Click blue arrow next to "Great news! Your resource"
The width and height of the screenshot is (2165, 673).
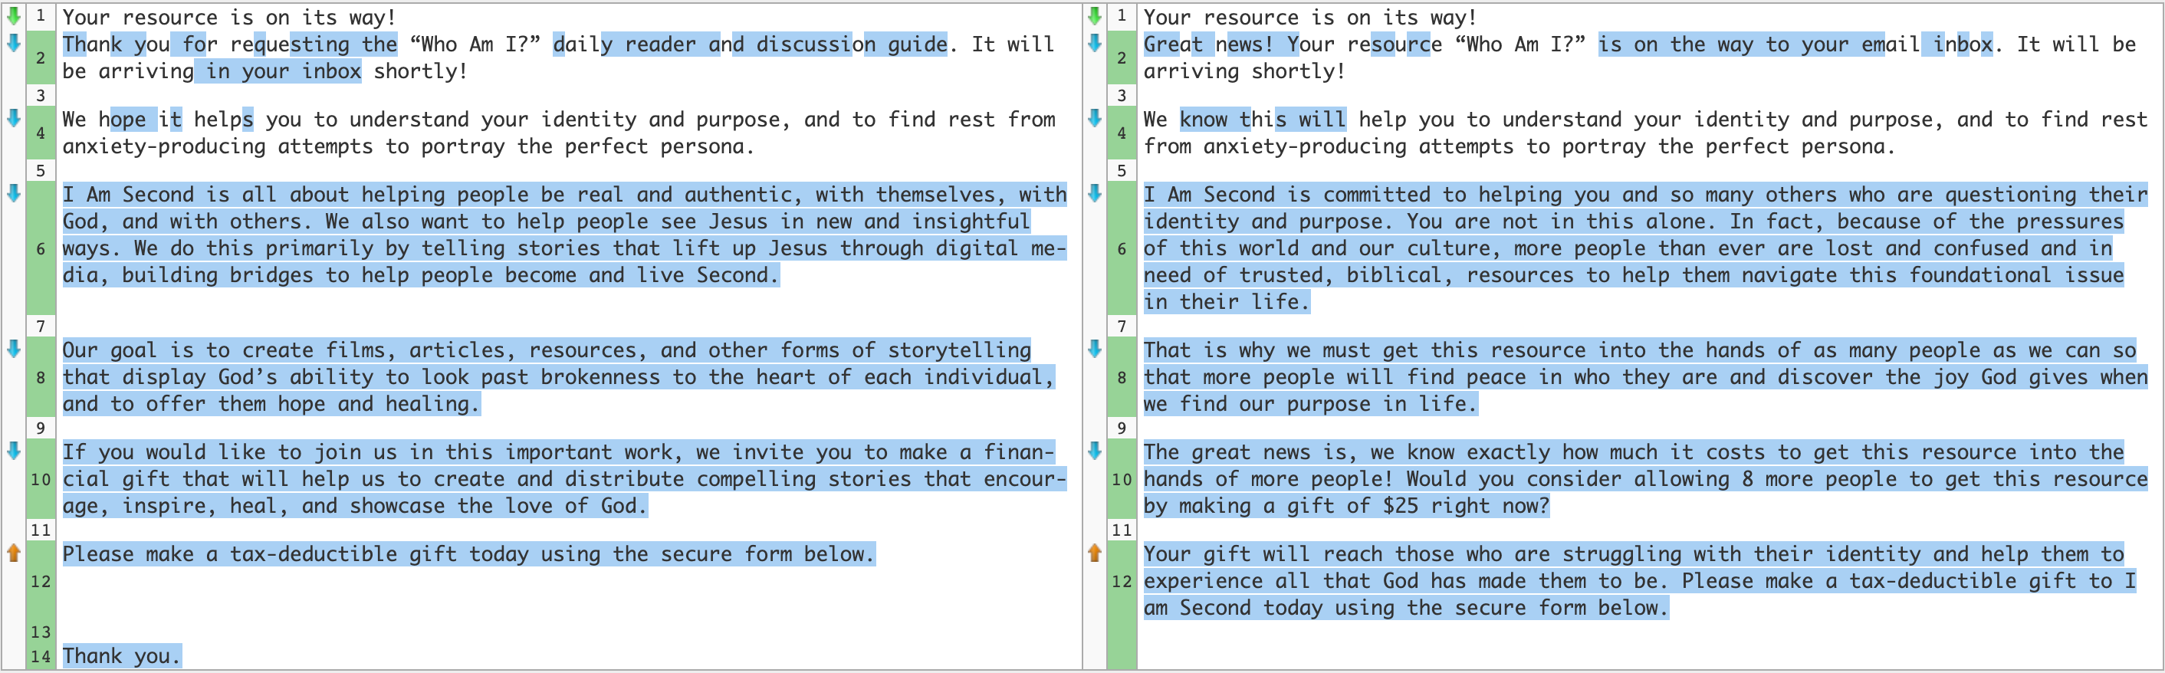coord(1094,42)
